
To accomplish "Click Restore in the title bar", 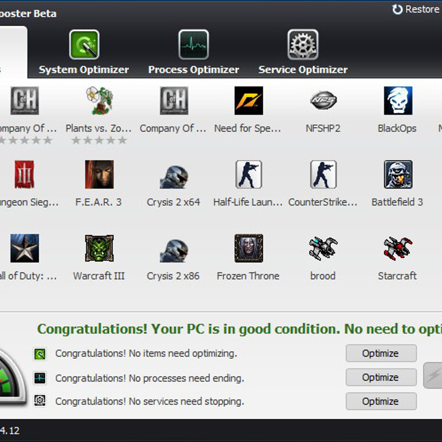I will [x=415, y=9].
